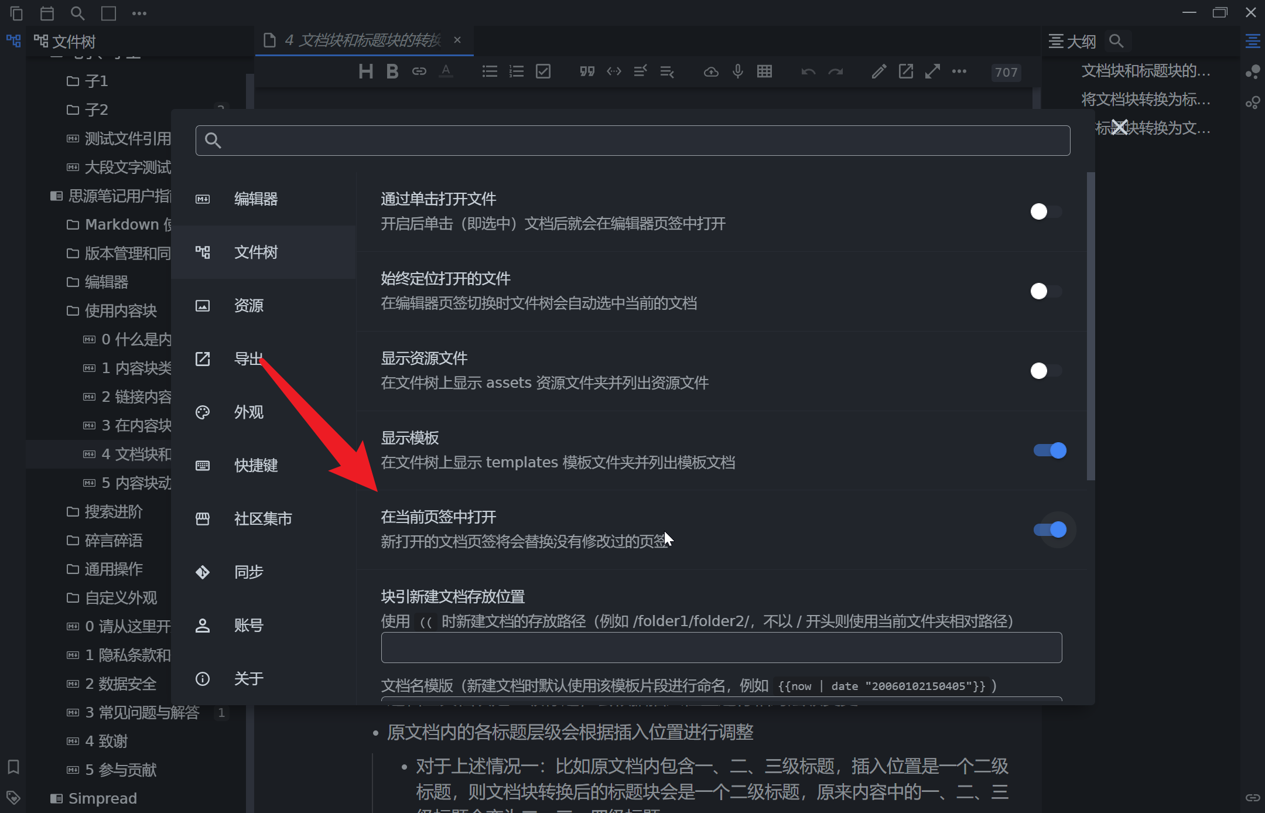
Task: Click the microphone record icon
Action: coord(738,71)
